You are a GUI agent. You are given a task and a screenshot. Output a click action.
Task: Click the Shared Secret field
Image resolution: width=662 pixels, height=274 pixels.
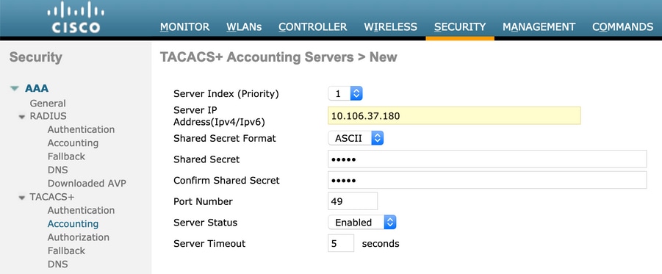(x=487, y=159)
